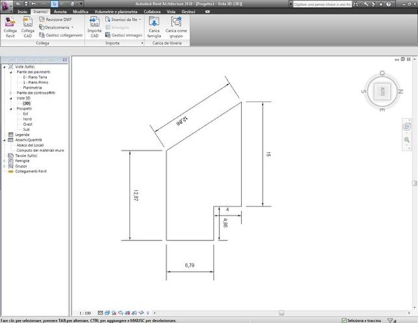Switch to the Annota ribbon tab

point(60,11)
